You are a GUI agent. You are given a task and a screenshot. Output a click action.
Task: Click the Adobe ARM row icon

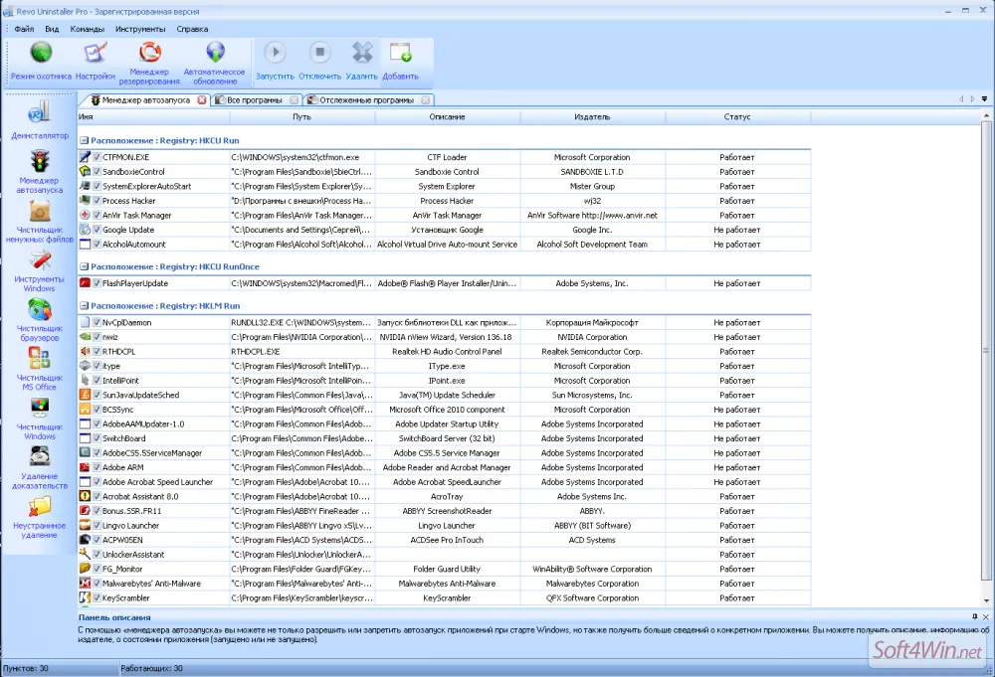pos(85,467)
